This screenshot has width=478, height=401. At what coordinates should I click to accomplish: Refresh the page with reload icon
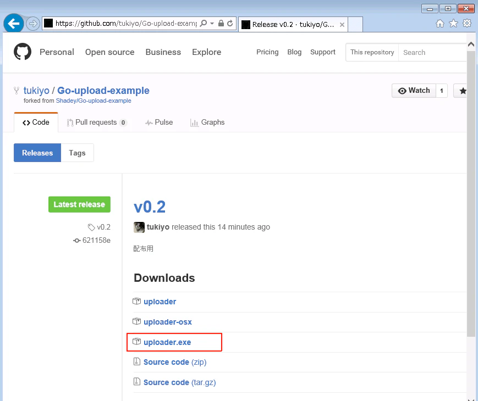coord(230,24)
